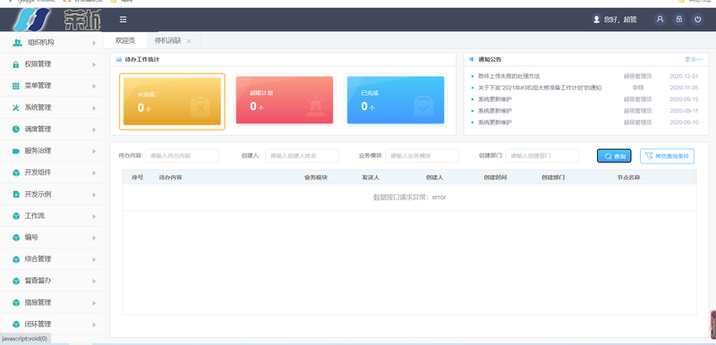Viewport: 716px width, 345px height.
Task: Click the power logout icon in header
Action: point(697,19)
